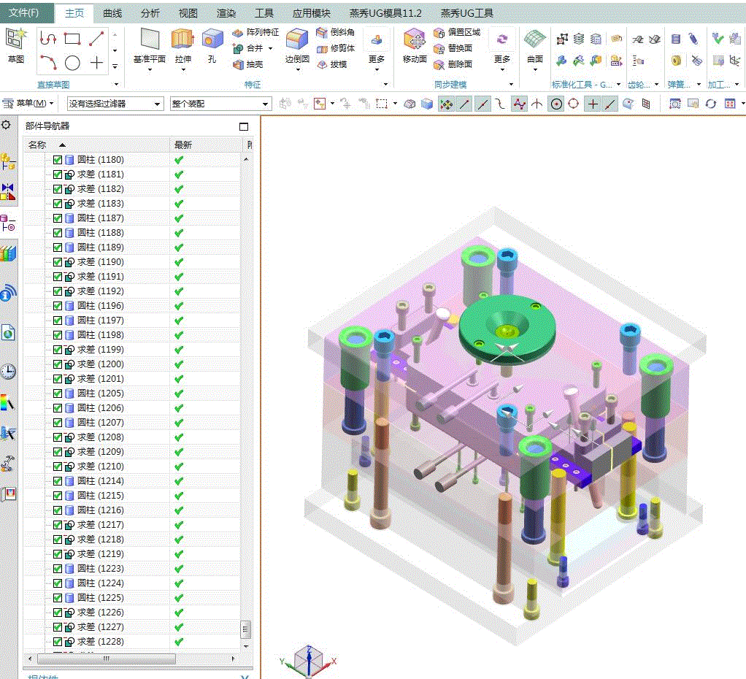Switch to the 燕秀UG模具11.2 tab
This screenshot has width=746, height=679.
pyautogui.click(x=385, y=13)
